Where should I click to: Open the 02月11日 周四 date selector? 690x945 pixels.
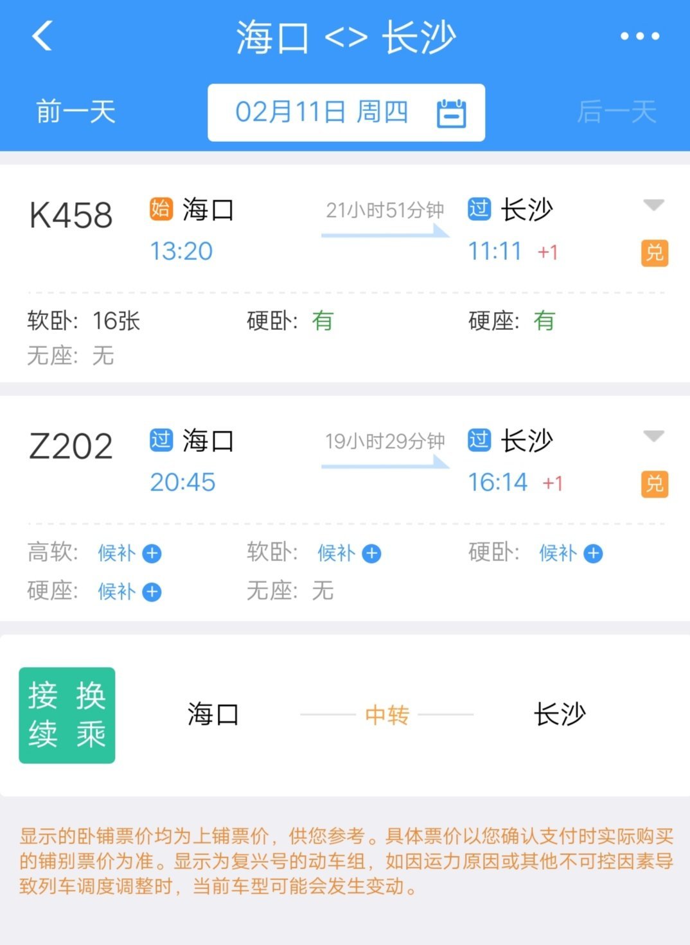coord(346,112)
